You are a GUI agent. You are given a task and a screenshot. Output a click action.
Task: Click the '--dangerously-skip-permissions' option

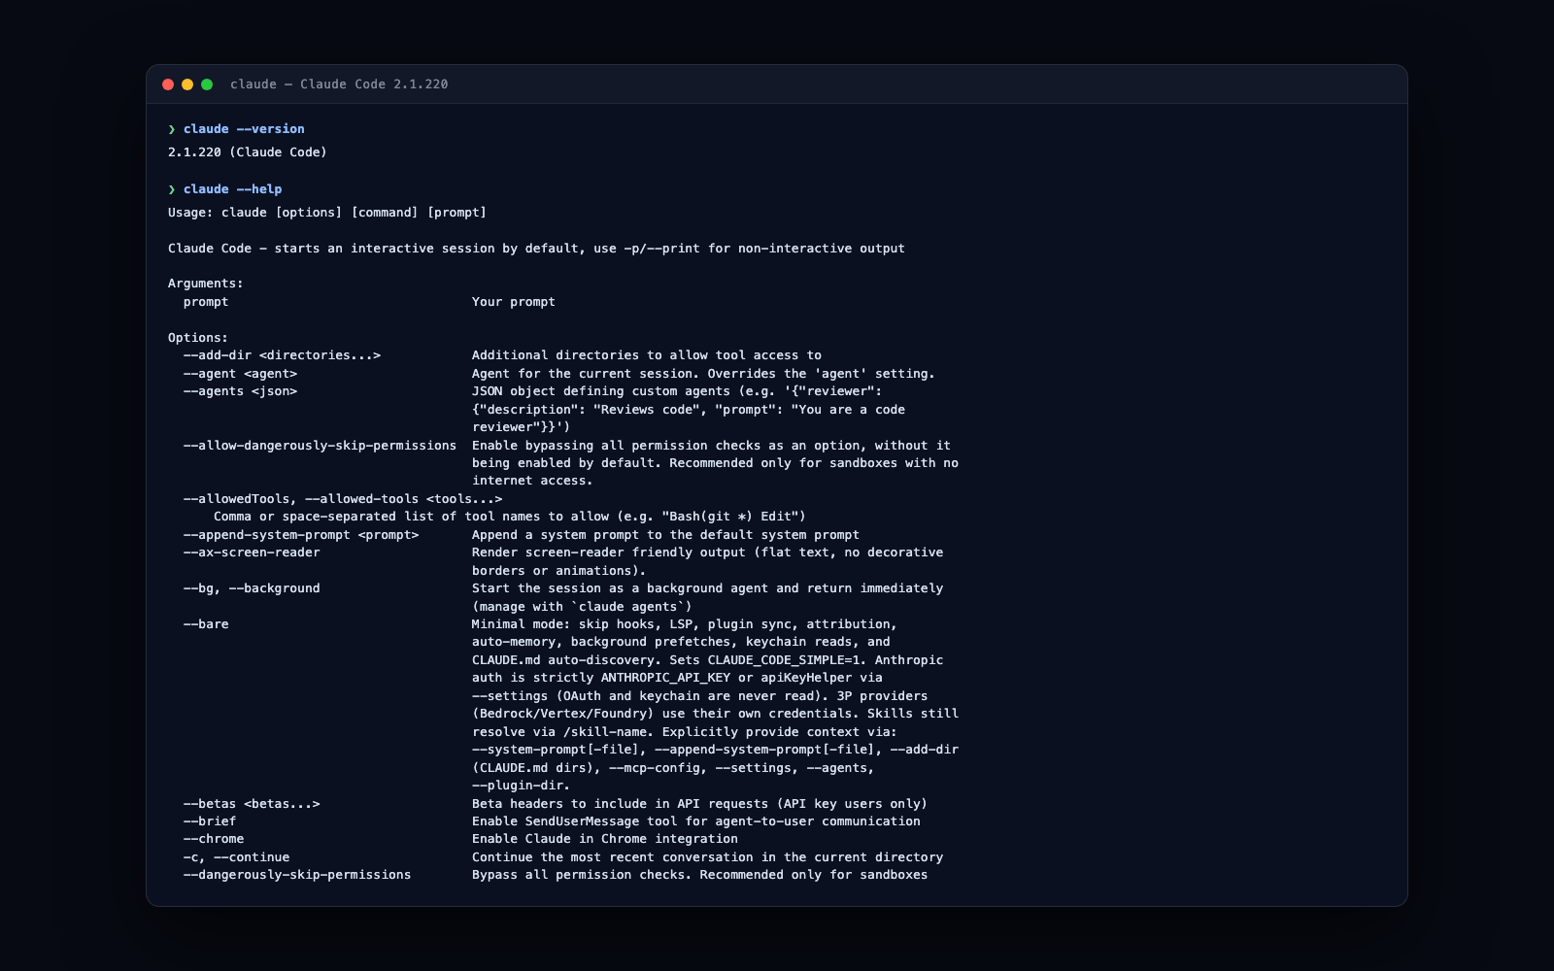(297, 875)
